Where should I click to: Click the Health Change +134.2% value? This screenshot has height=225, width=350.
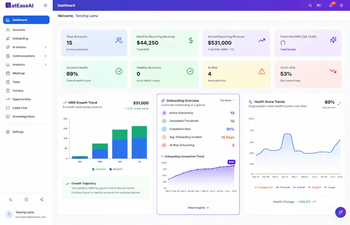pyautogui.click(x=304, y=201)
